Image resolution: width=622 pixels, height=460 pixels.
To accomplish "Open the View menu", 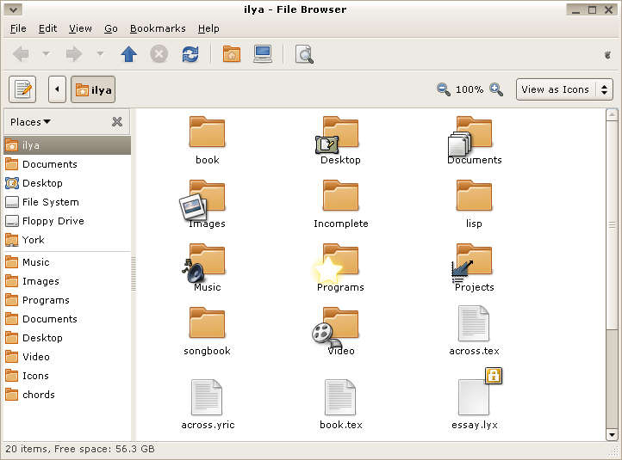I will pyautogui.click(x=80, y=28).
